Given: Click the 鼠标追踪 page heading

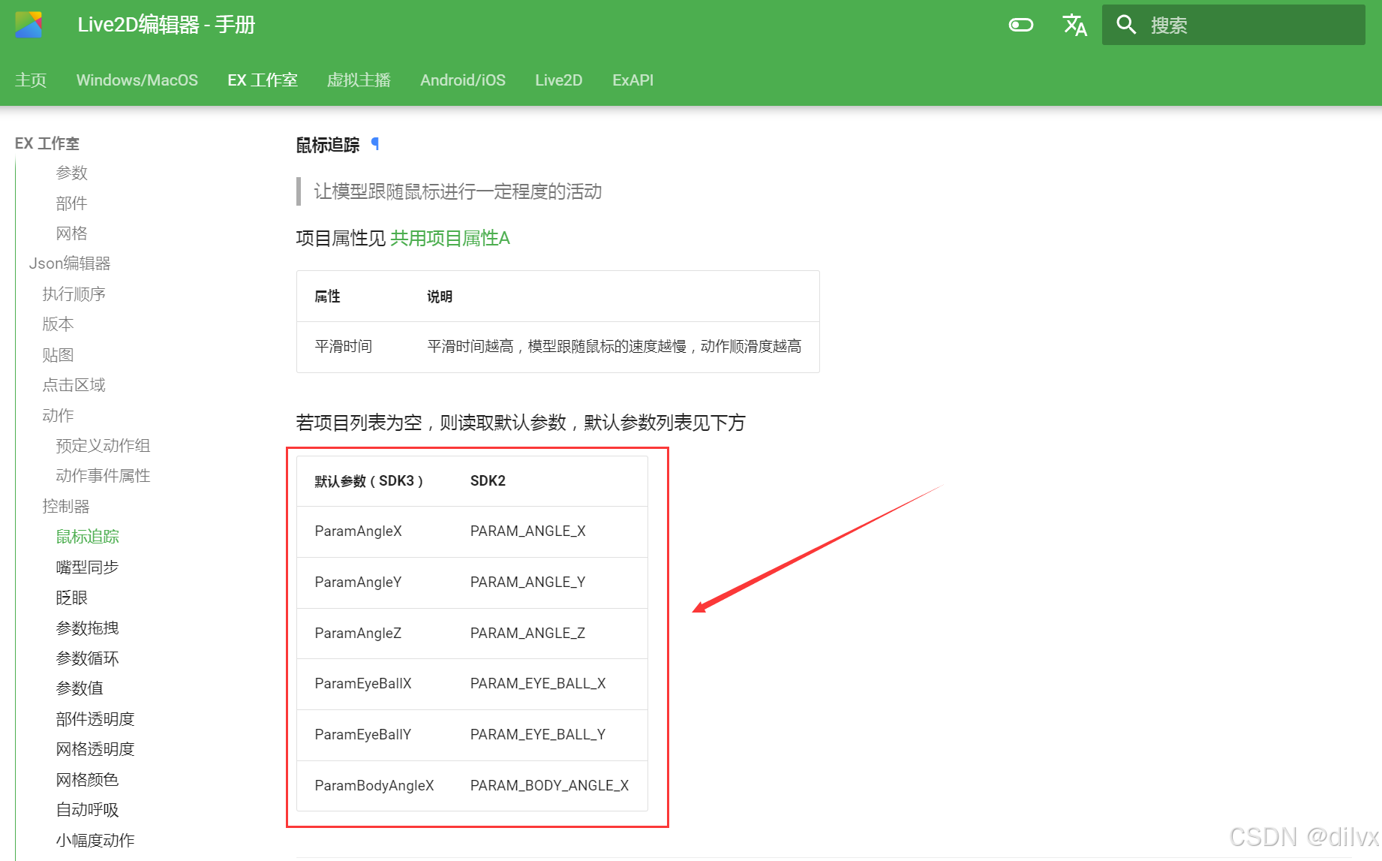Looking at the screenshot, I should coord(328,145).
